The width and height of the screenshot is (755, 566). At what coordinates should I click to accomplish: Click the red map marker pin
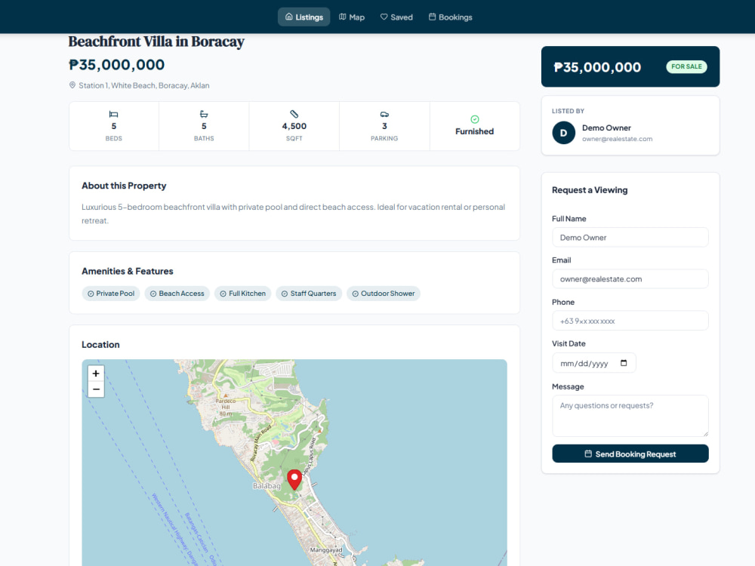point(294,479)
